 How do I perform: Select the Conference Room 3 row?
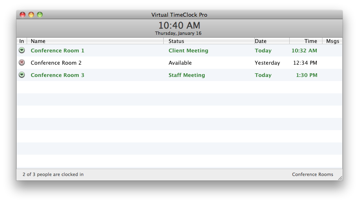coord(180,75)
